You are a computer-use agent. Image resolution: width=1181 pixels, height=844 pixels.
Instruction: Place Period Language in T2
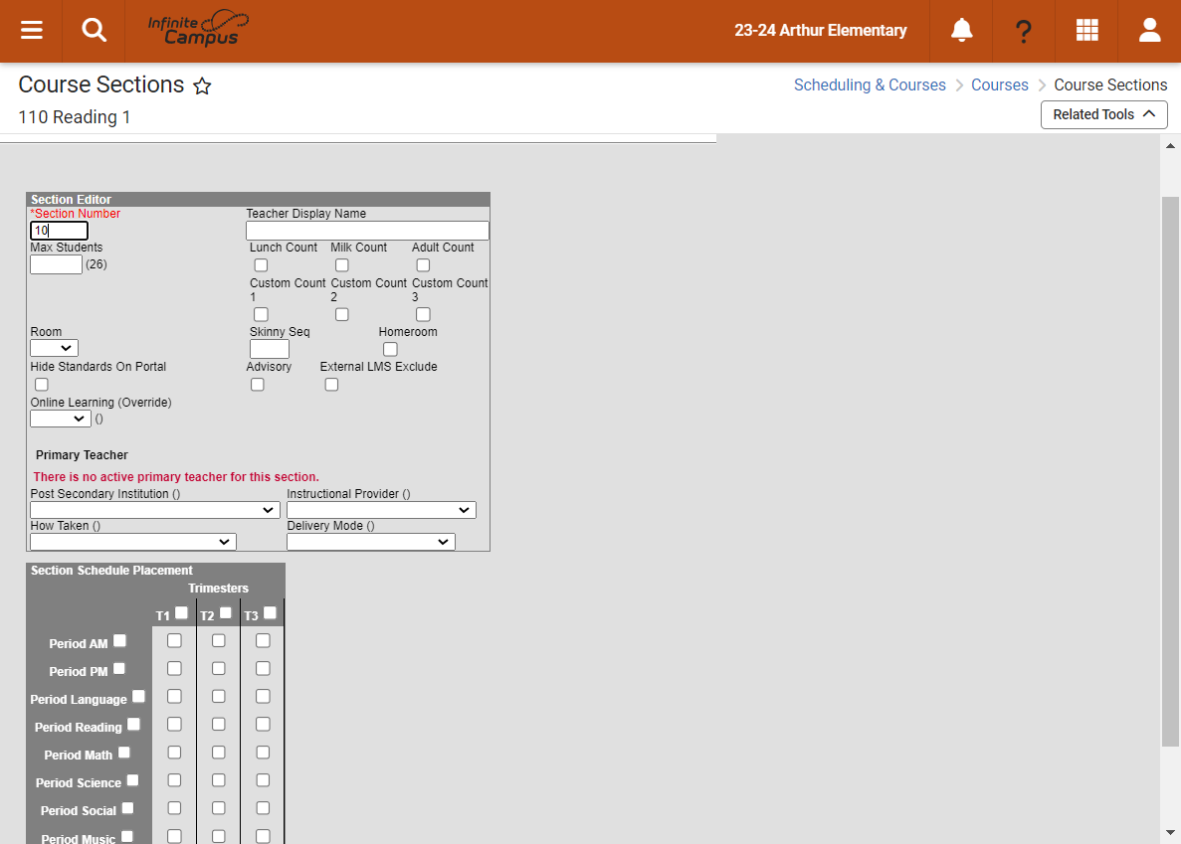coord(219,697)
